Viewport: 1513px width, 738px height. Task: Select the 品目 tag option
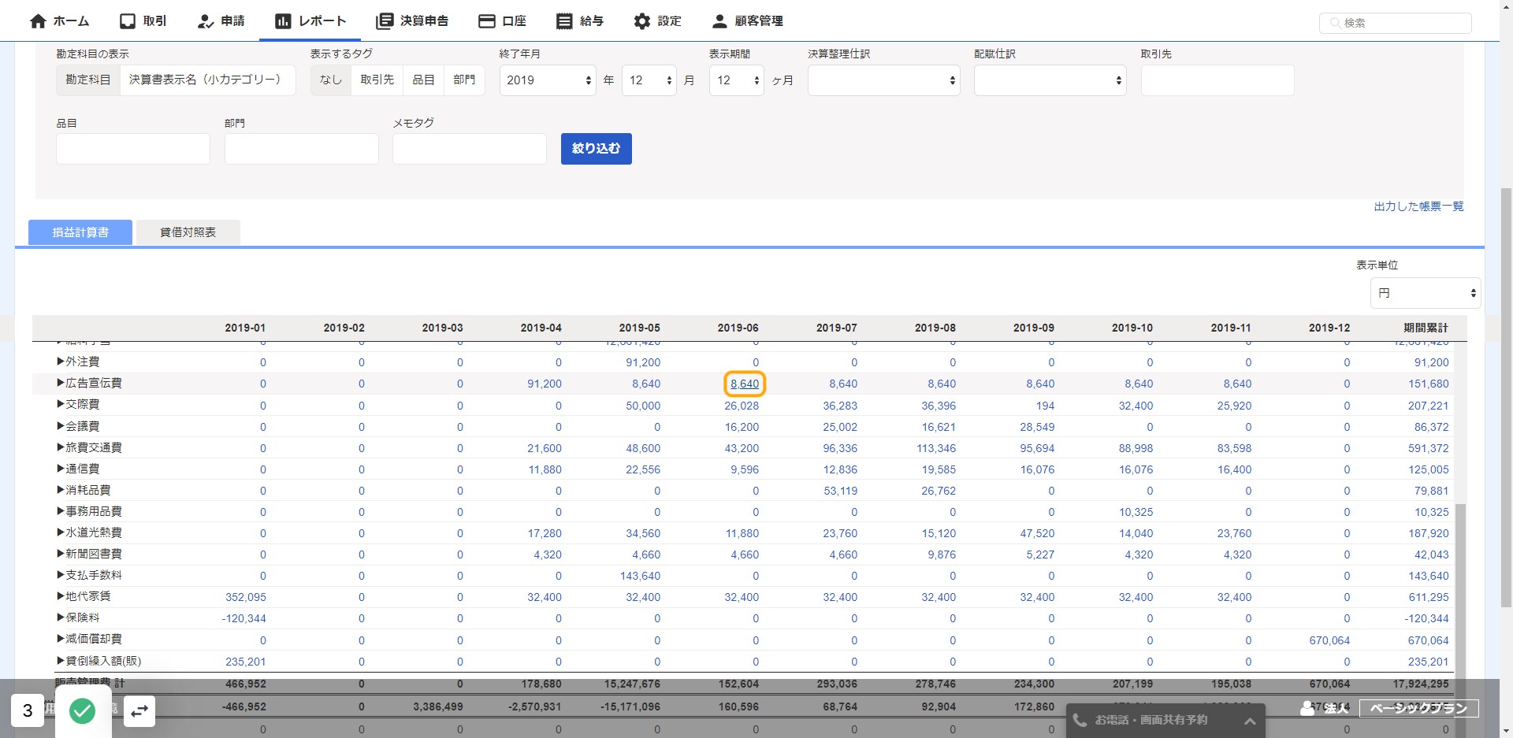click(x=424, y=80)
